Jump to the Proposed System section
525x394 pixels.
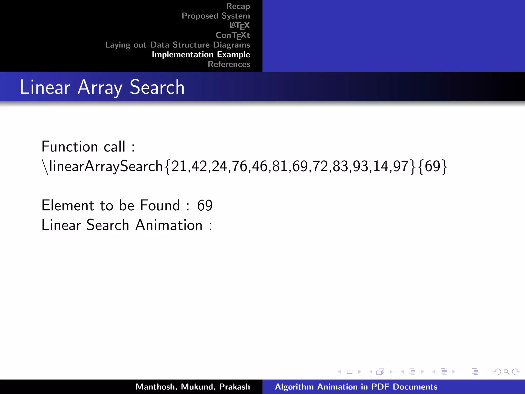[x=216, y=16]
